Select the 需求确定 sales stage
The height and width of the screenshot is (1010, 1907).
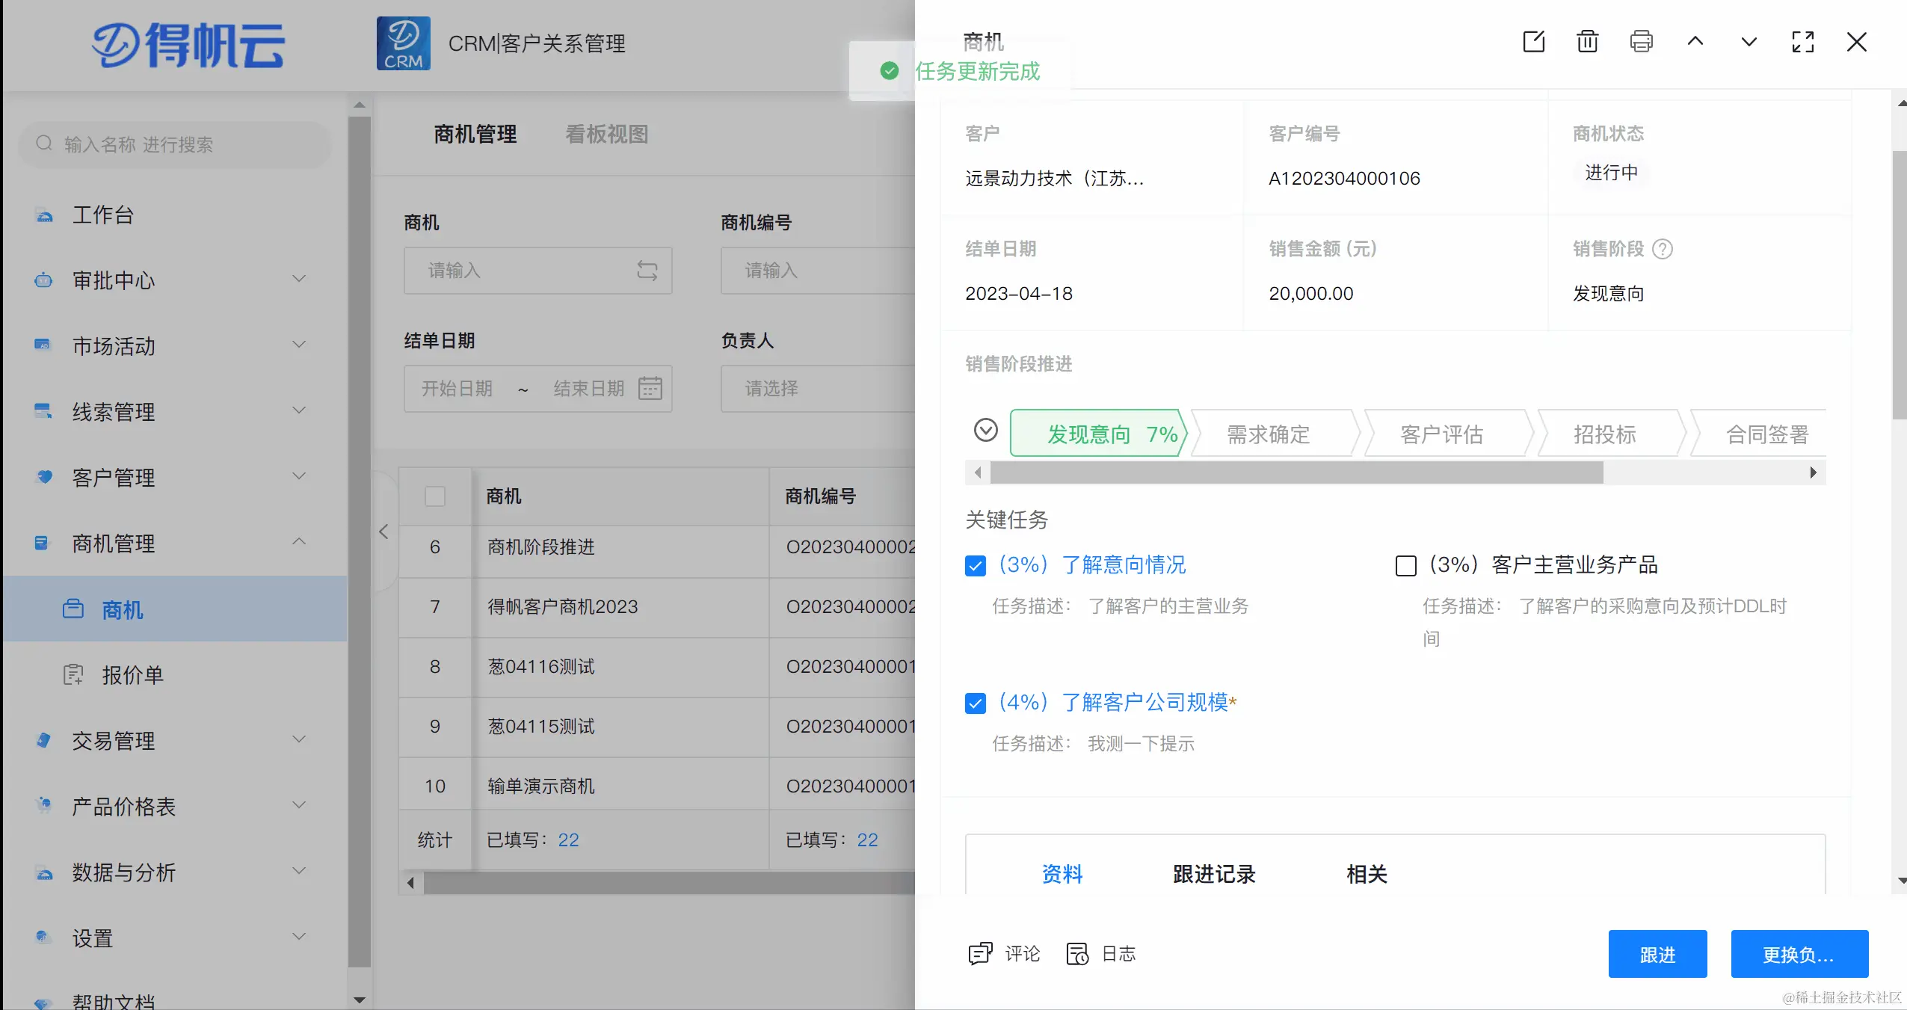tap(1268, 434)
